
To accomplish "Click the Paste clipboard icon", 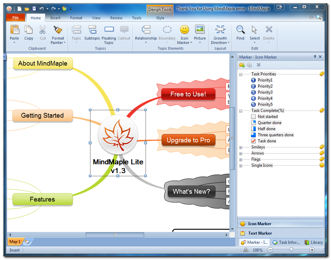I will click(x=15, y=30).
